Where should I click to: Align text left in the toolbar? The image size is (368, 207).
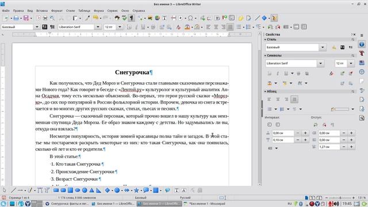click(x=208, y=27)
